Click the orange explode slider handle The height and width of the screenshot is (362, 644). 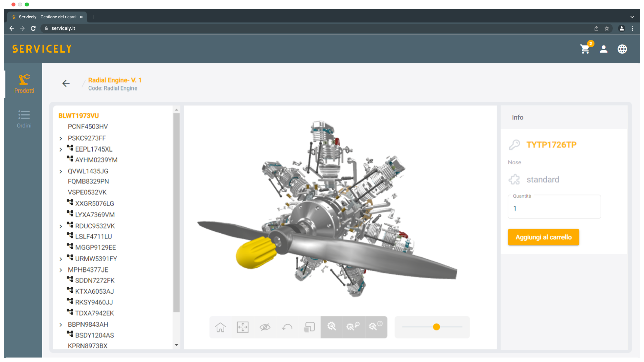coord(436,327)
